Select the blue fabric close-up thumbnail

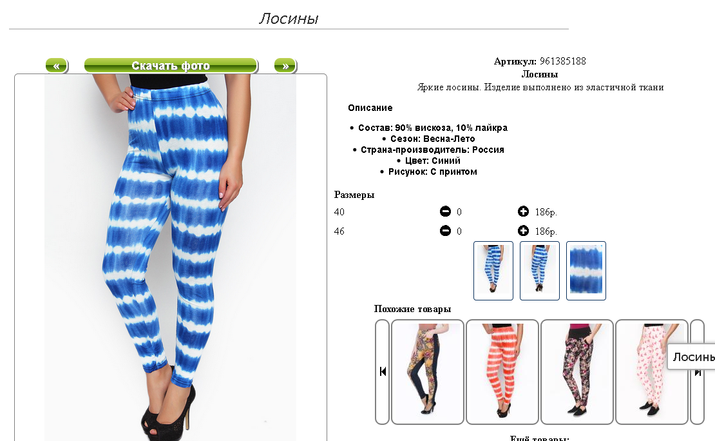586,271
